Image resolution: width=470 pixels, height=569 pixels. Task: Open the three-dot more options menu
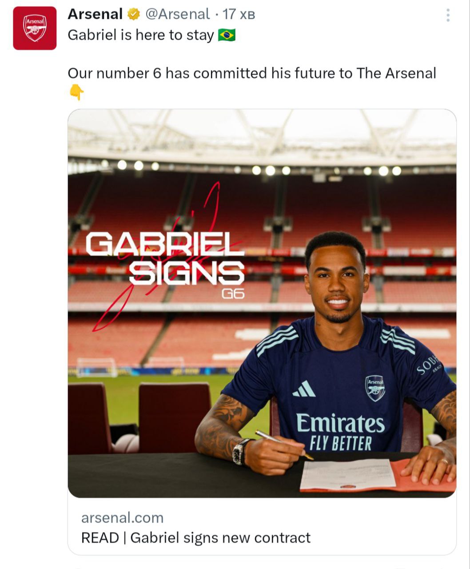point(448,16)
